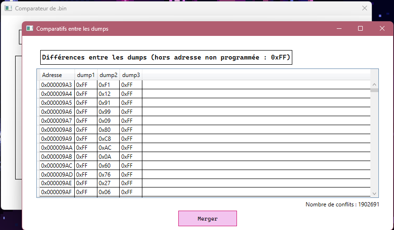
Task: Close the Comparateur de .bin window
Action: tap(365, 9)
